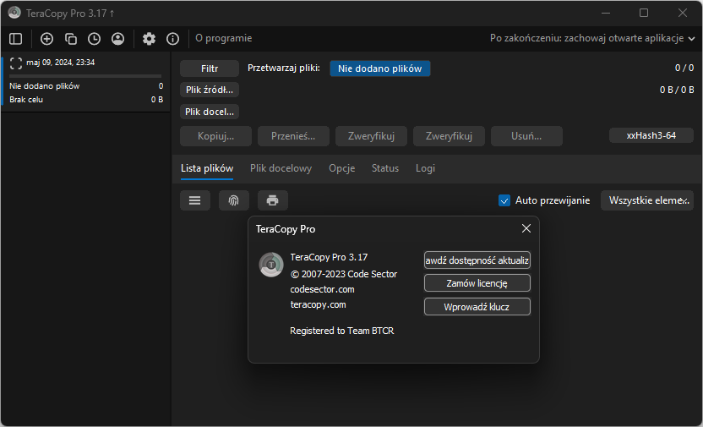Open the Status tab
The width and height of the screenshot is (703, 427).
tap(385, 168)
